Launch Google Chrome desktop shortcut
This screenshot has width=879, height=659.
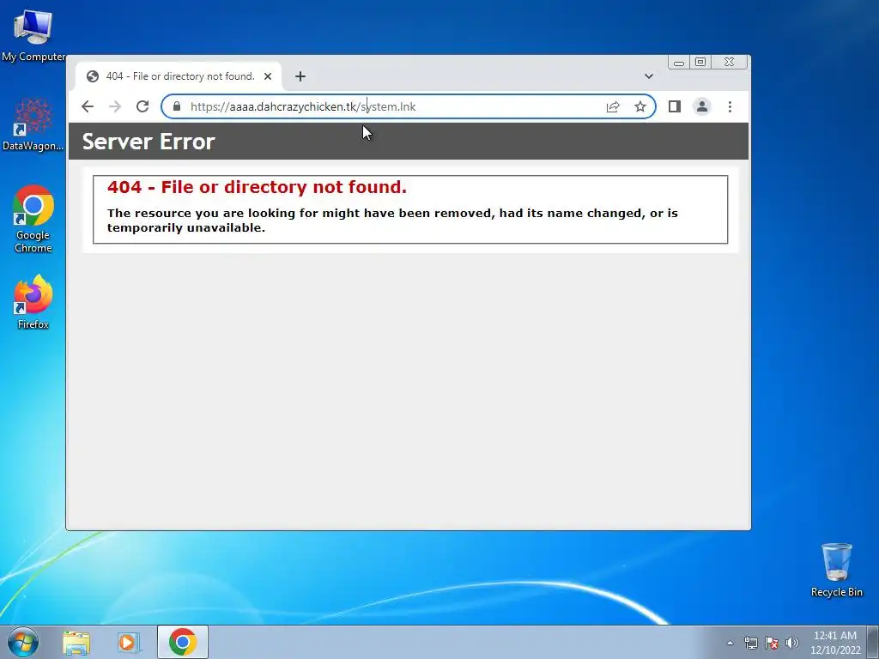(x=33, y=219)
